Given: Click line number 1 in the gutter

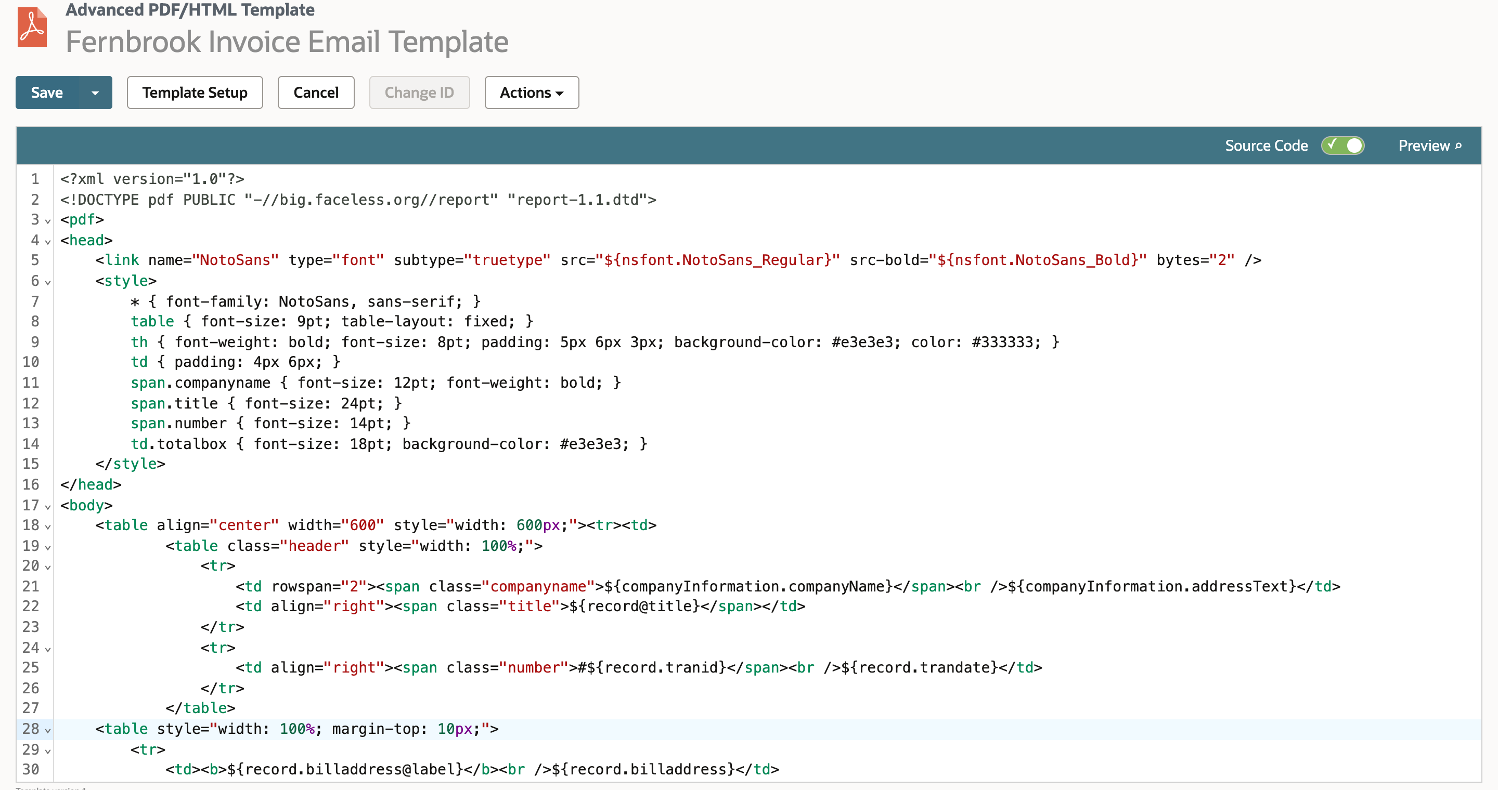Looking at the screenshot, I should 35,179.
